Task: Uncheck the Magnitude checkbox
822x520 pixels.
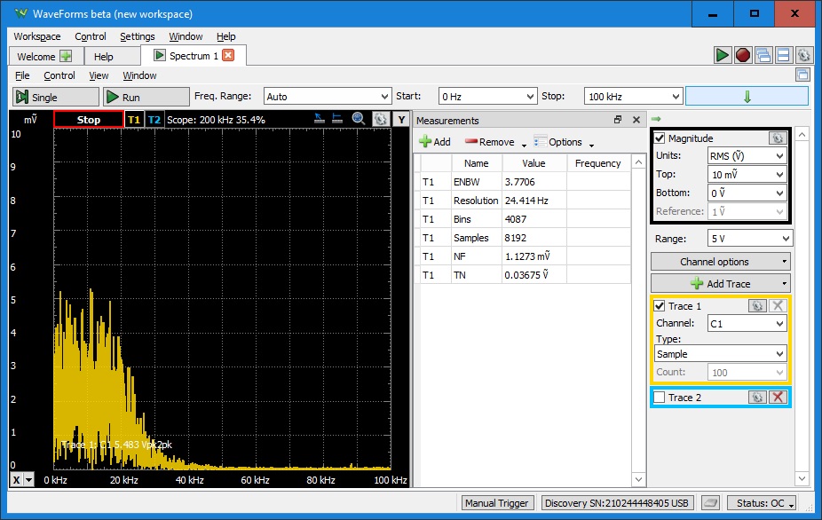Action: pyautogui.click(x=660, y=138)
